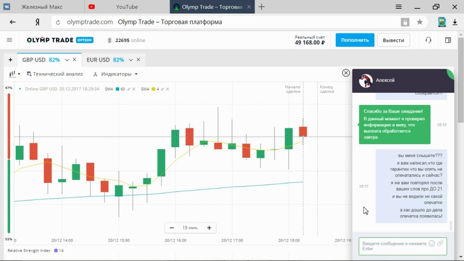Click the Реальный счёт balance
This screenshot has height=261, width=464.
click(x=310, y=40)
